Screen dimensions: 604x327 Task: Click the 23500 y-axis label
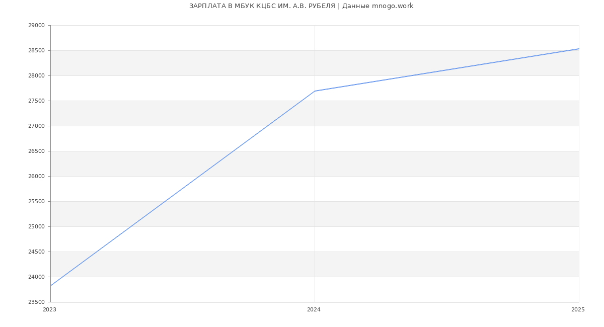(36, 302)
